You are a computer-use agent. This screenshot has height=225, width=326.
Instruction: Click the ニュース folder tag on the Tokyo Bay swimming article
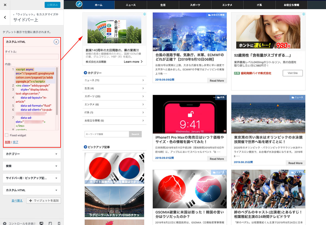click(297, 97)
